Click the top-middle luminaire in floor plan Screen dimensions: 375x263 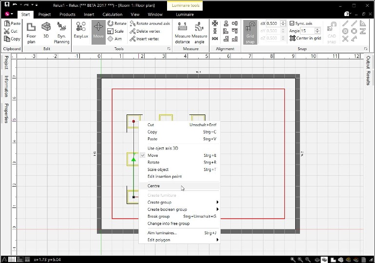(166, 118)
